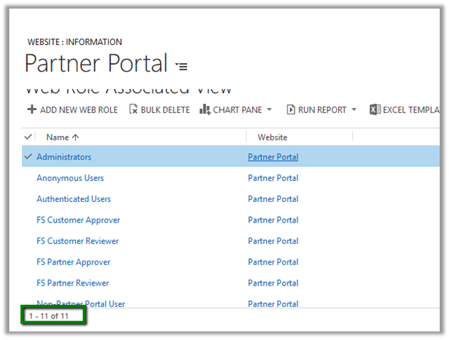This screenshot has width=449, height=340.
Task: Expand the Run Report dropdown arrow
Action: click(x=354, y=110)
